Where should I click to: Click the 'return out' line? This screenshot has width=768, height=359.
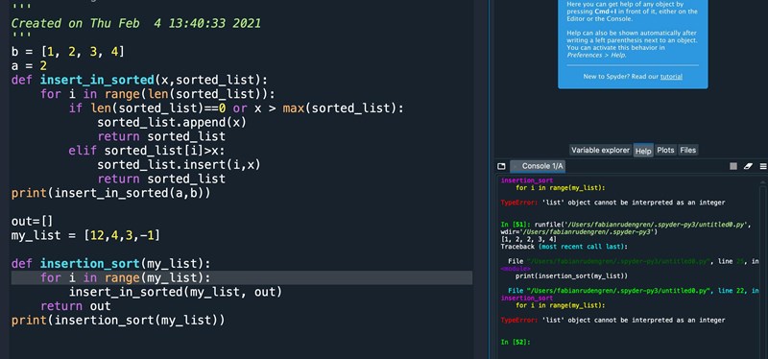(x=76, y=306)
